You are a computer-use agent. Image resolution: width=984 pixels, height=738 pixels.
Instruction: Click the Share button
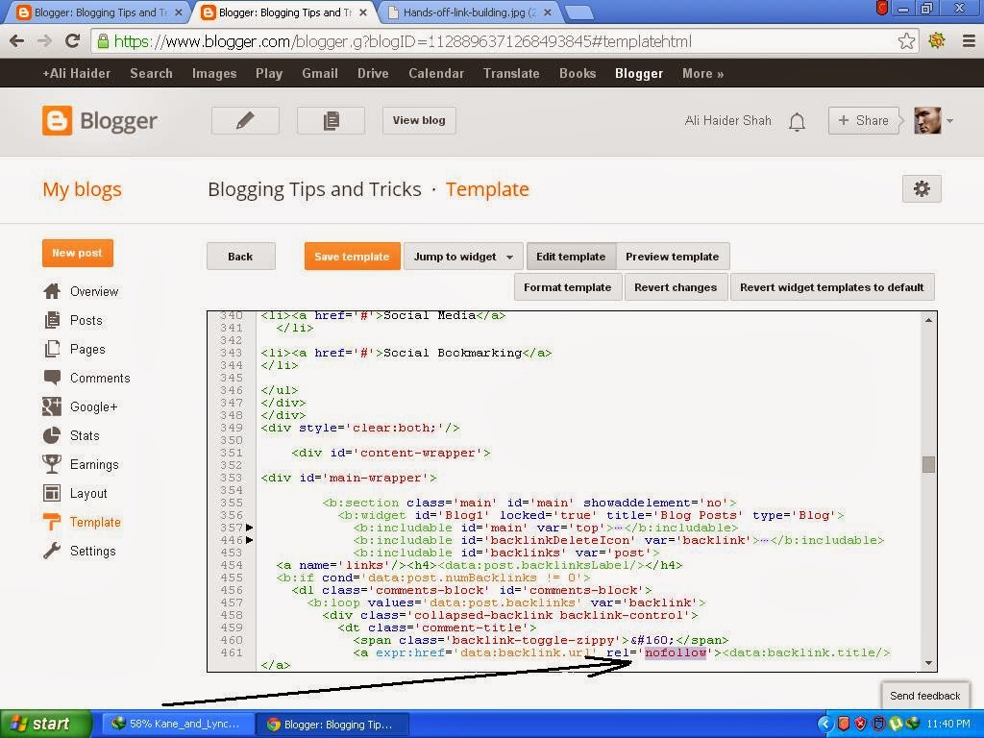[864, 120]
